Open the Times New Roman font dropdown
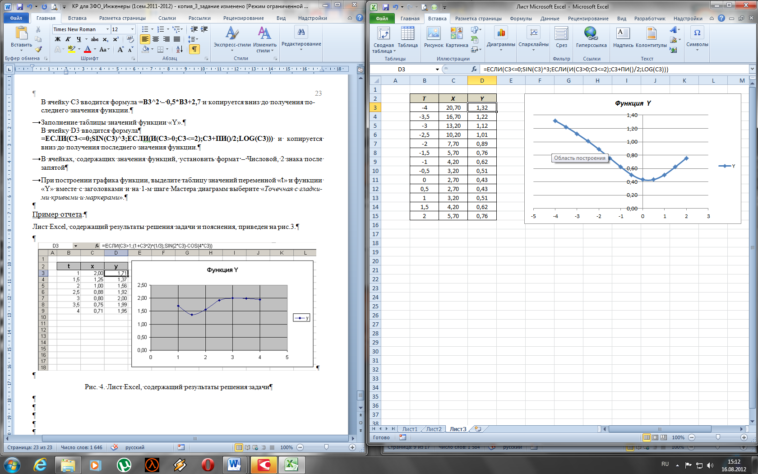The width and height of the screenshot is (758, 474). (107, 29)
